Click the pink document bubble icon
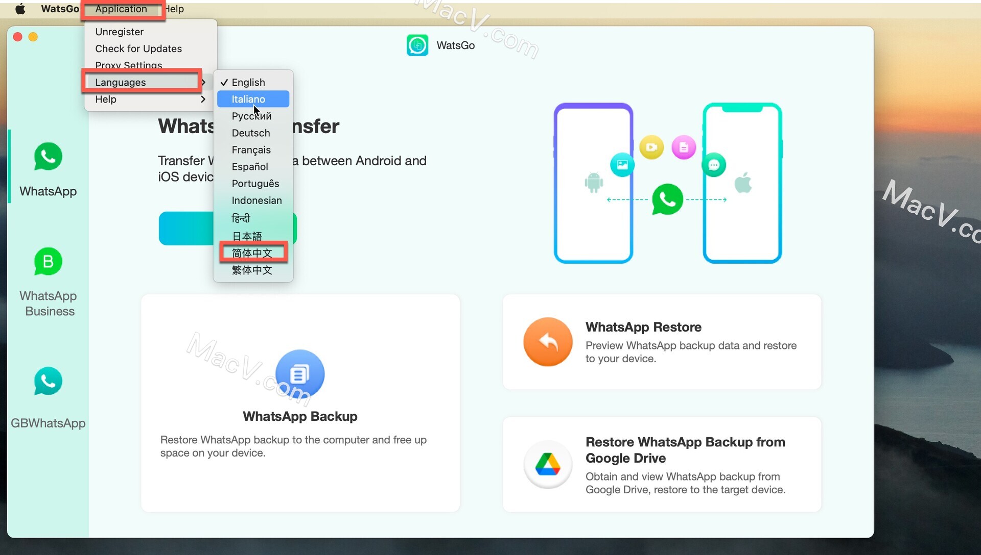Image resolution: width=981 pixels, height=555 pixels. click(x=684, y=147)
